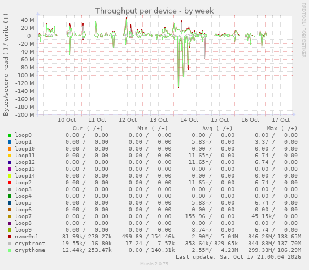Click the 'loop9' legend label
Viewport: 309px width, 270px height.
pos(23,229)
